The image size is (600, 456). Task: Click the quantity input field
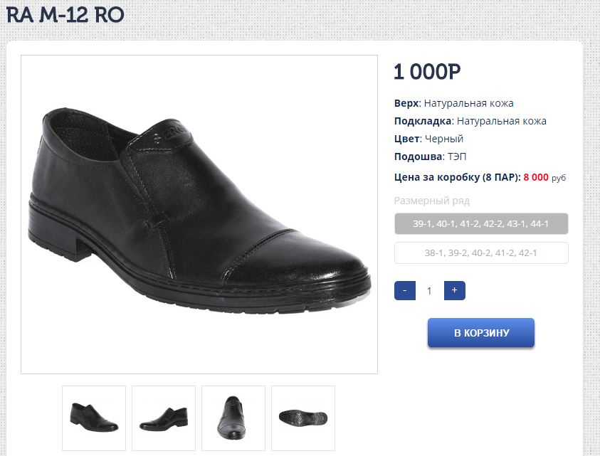(429, 290)
